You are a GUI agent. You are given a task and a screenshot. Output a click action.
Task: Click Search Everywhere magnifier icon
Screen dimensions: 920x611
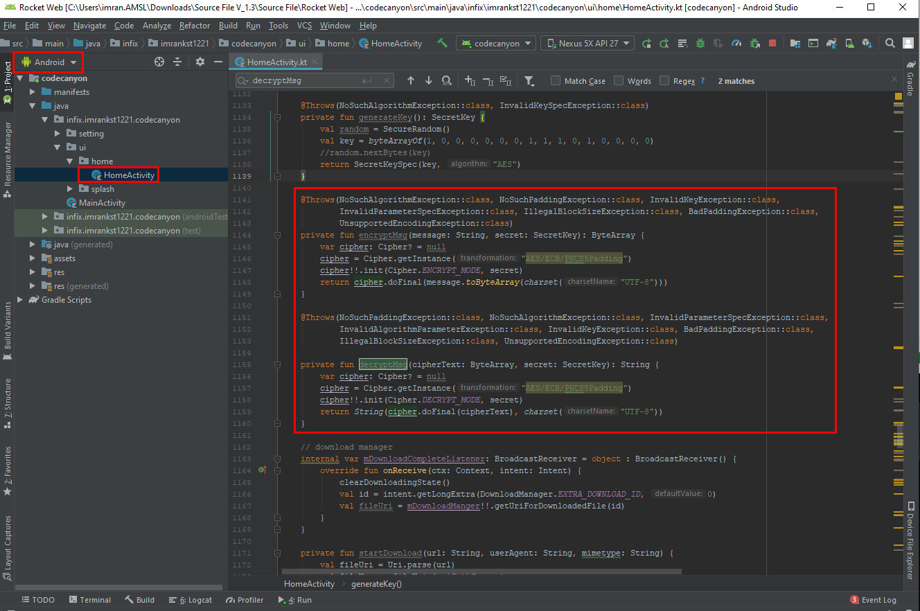(890, 43)
